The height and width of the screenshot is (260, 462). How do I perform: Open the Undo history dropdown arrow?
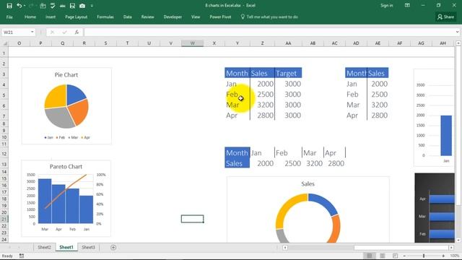(25, 6)
